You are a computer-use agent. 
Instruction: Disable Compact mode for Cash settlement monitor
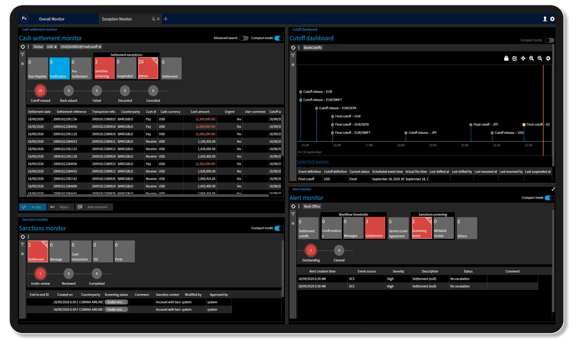click(280, 38)
